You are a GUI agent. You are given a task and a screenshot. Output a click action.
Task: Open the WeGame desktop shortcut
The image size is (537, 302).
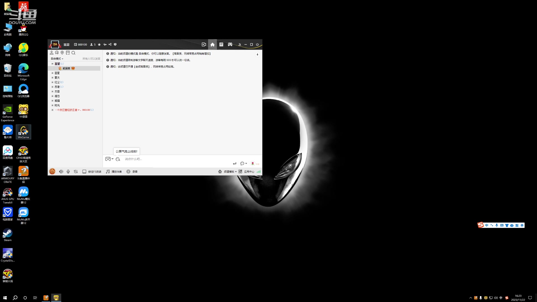[23, 132]
